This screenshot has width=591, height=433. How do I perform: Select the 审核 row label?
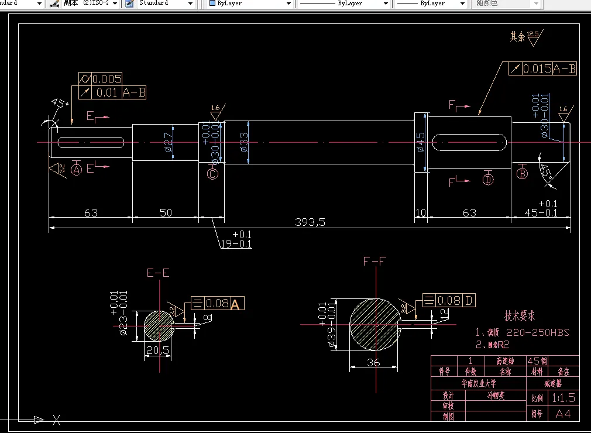[448, 406]
